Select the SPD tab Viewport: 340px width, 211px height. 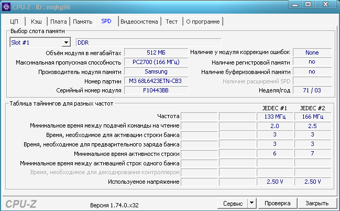[x=106, y=21]
